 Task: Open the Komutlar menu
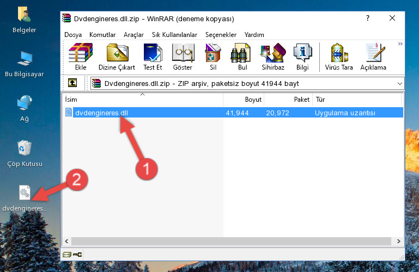click(x=102, y=35)
